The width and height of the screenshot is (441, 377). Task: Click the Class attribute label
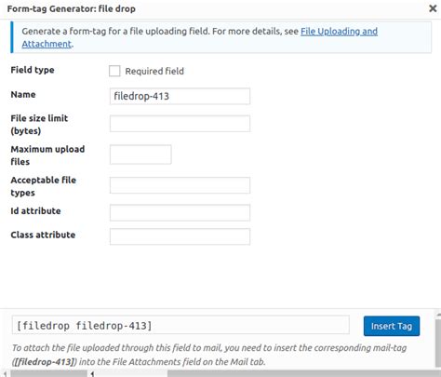tap(43, 235)
